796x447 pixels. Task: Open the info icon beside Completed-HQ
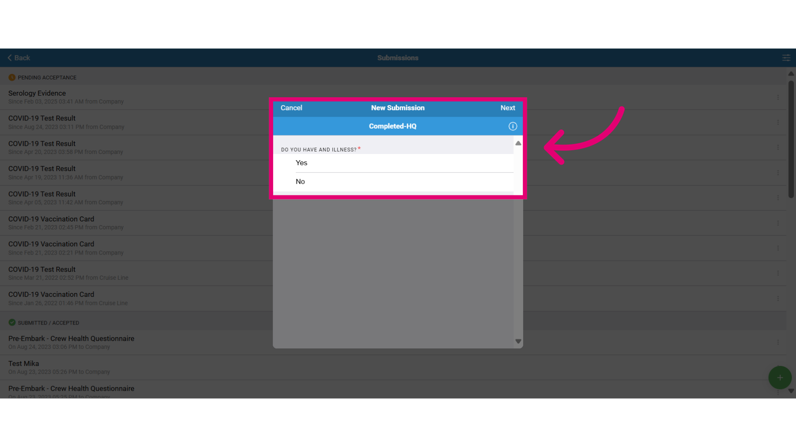coord(513,126)
